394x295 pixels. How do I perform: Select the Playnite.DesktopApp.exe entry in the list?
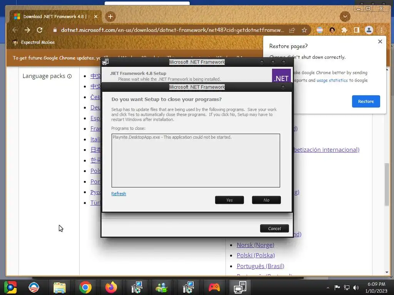172,137
